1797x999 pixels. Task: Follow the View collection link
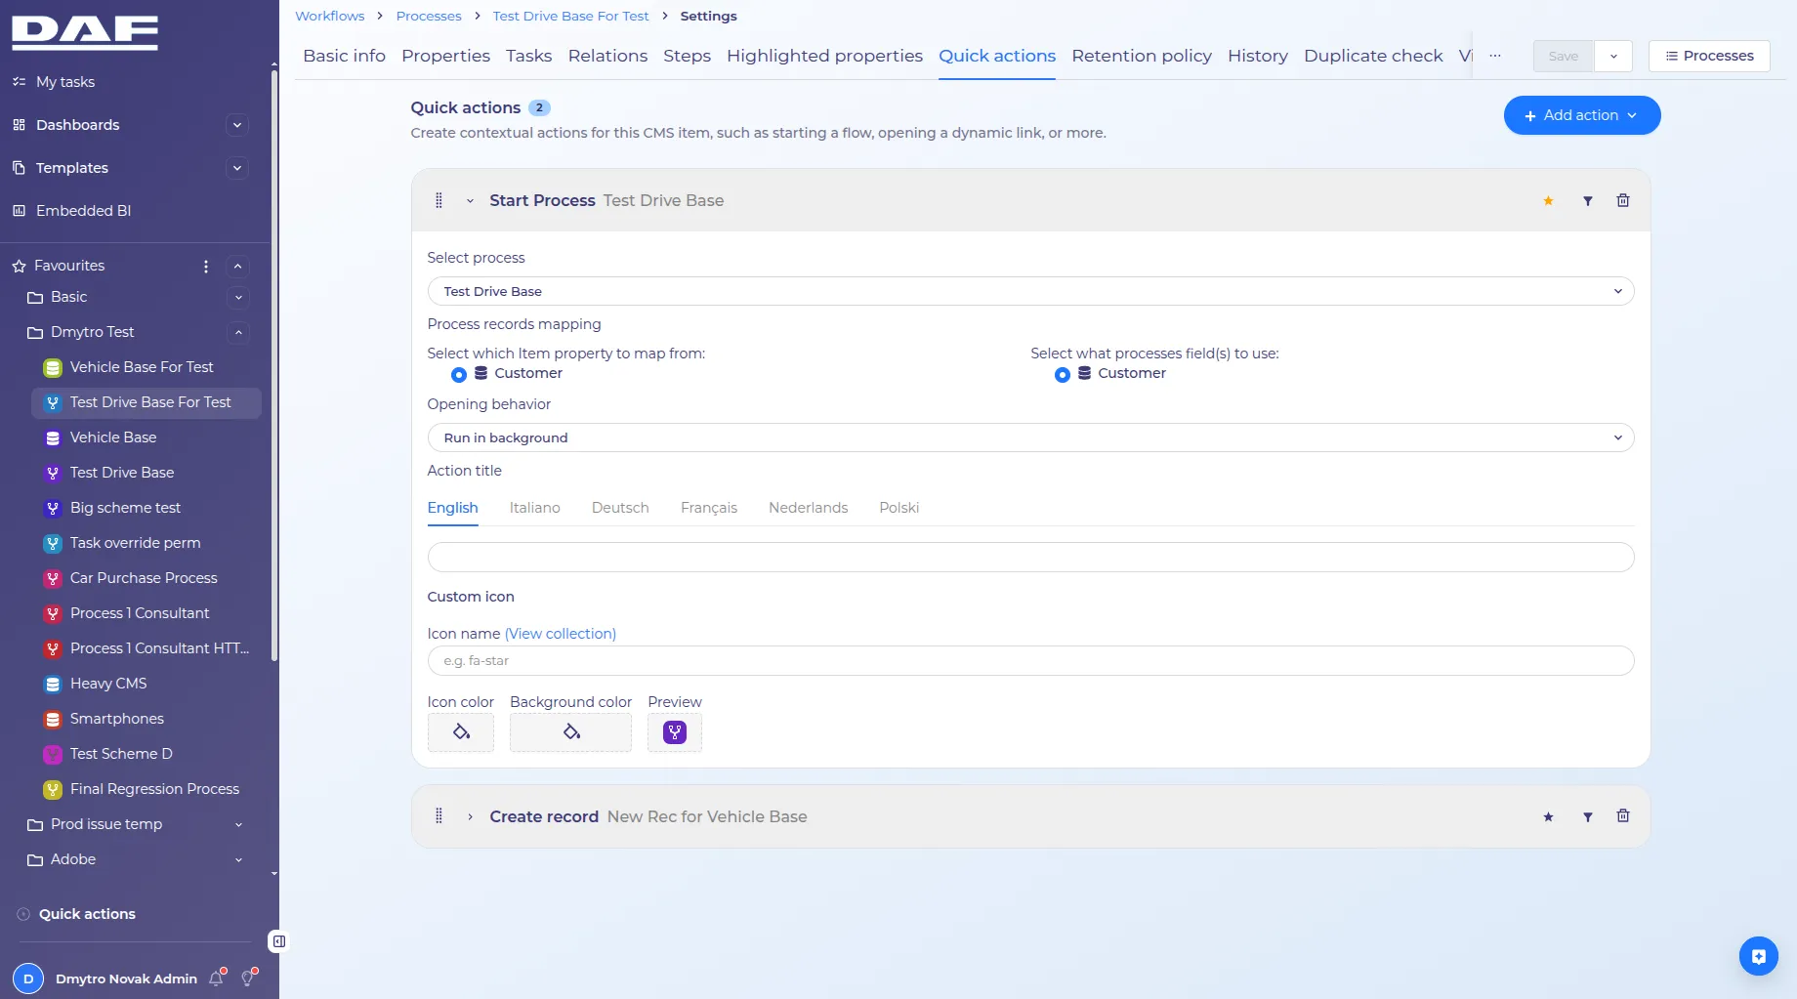tap(561, 634)
